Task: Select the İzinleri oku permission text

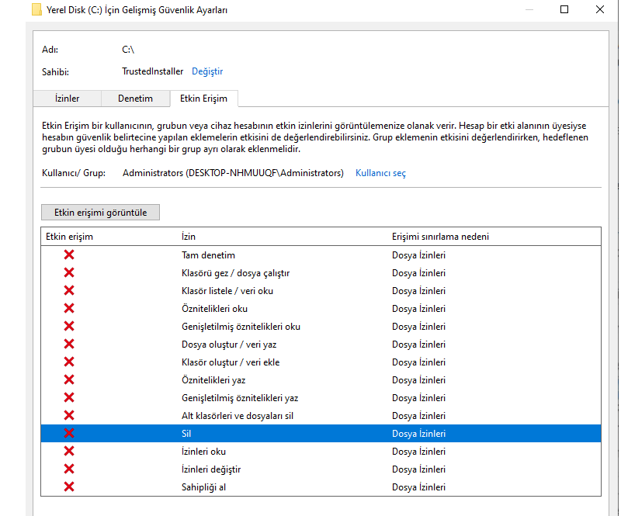Action: 203,451
